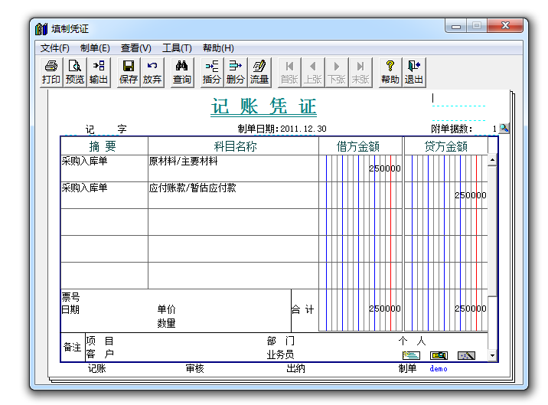Click the 流量 (Cash Flow) icon

click(x=259, y=71)
